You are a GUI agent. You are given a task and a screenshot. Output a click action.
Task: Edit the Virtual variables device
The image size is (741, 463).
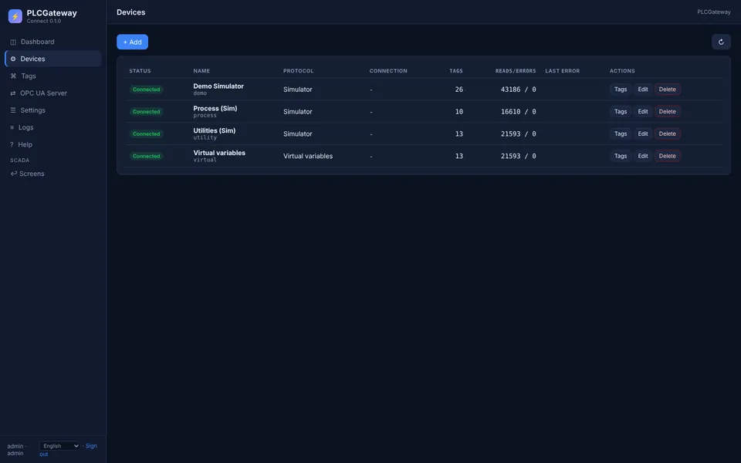click(x=643, y=156)
